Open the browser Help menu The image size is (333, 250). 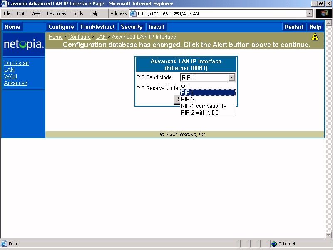(94, 13)
